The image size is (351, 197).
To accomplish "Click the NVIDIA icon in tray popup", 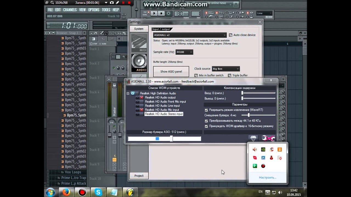I will tap(263, 149).
